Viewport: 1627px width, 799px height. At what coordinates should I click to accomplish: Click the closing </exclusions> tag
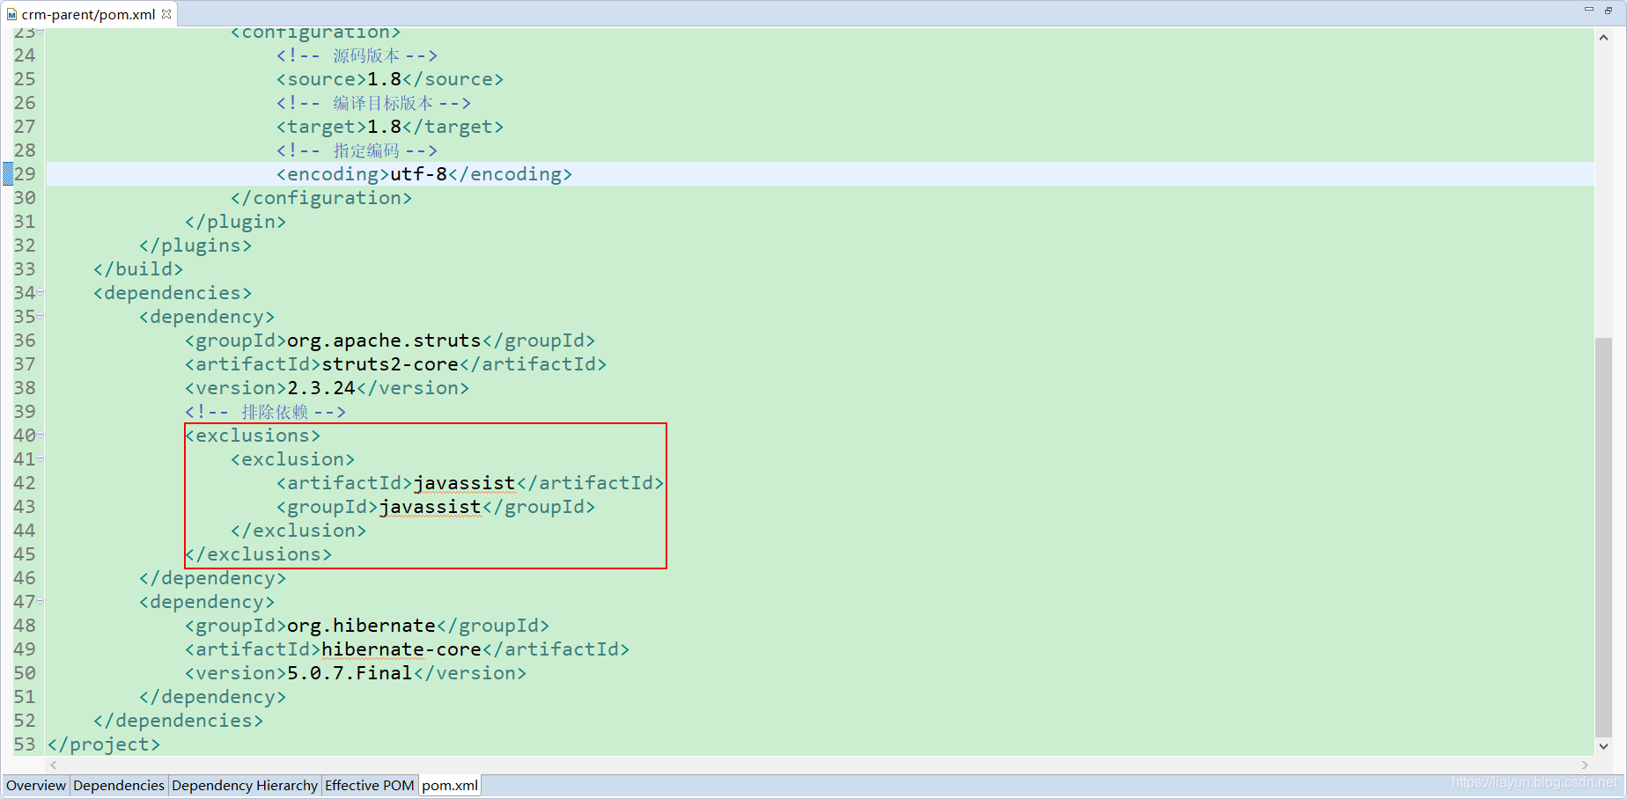(x=259, y=554)
